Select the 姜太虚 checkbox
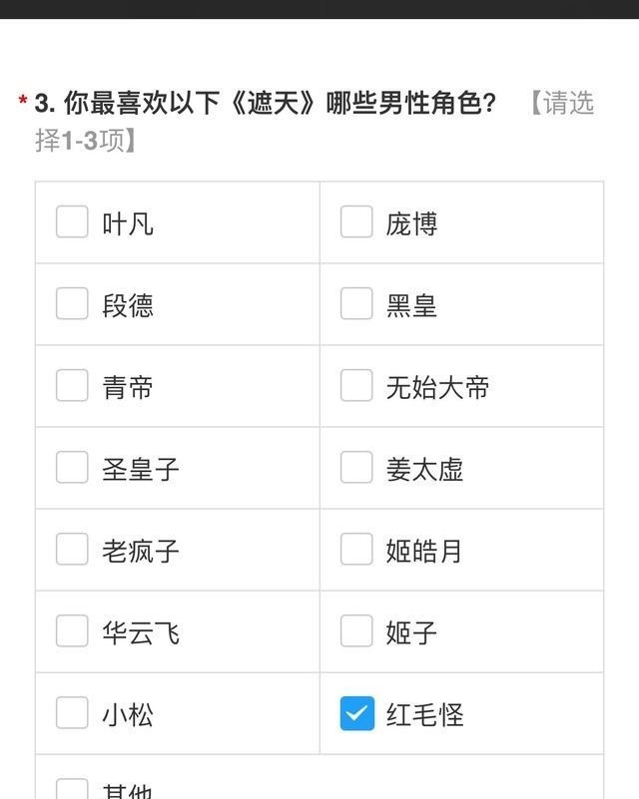This screenshot has width=639, height=799. pyautogui.click(x=356, y=467)
